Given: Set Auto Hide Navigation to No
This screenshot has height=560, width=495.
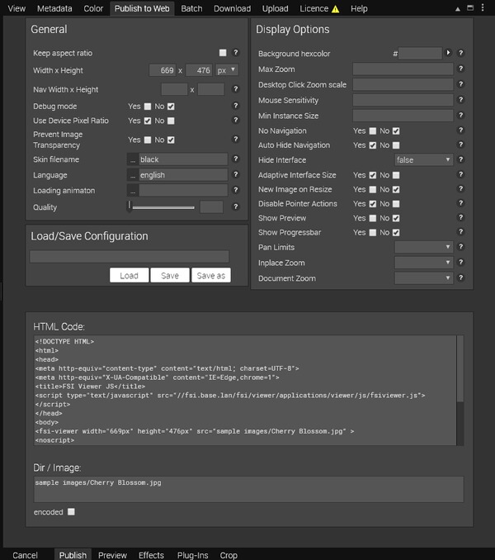Looking at the screenshot, I should click(396, 145).
